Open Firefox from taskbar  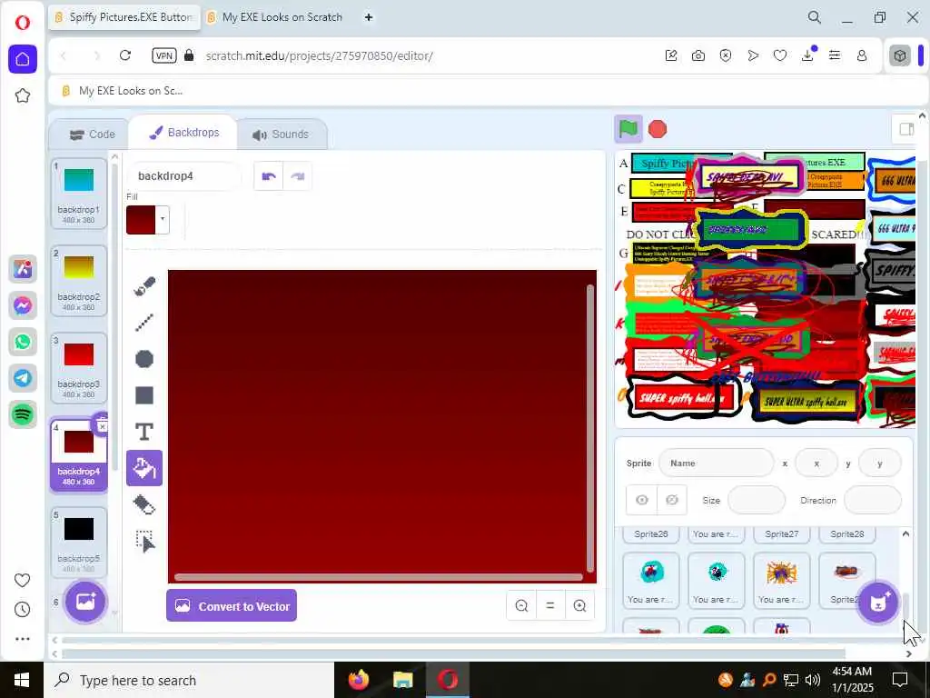358,680
